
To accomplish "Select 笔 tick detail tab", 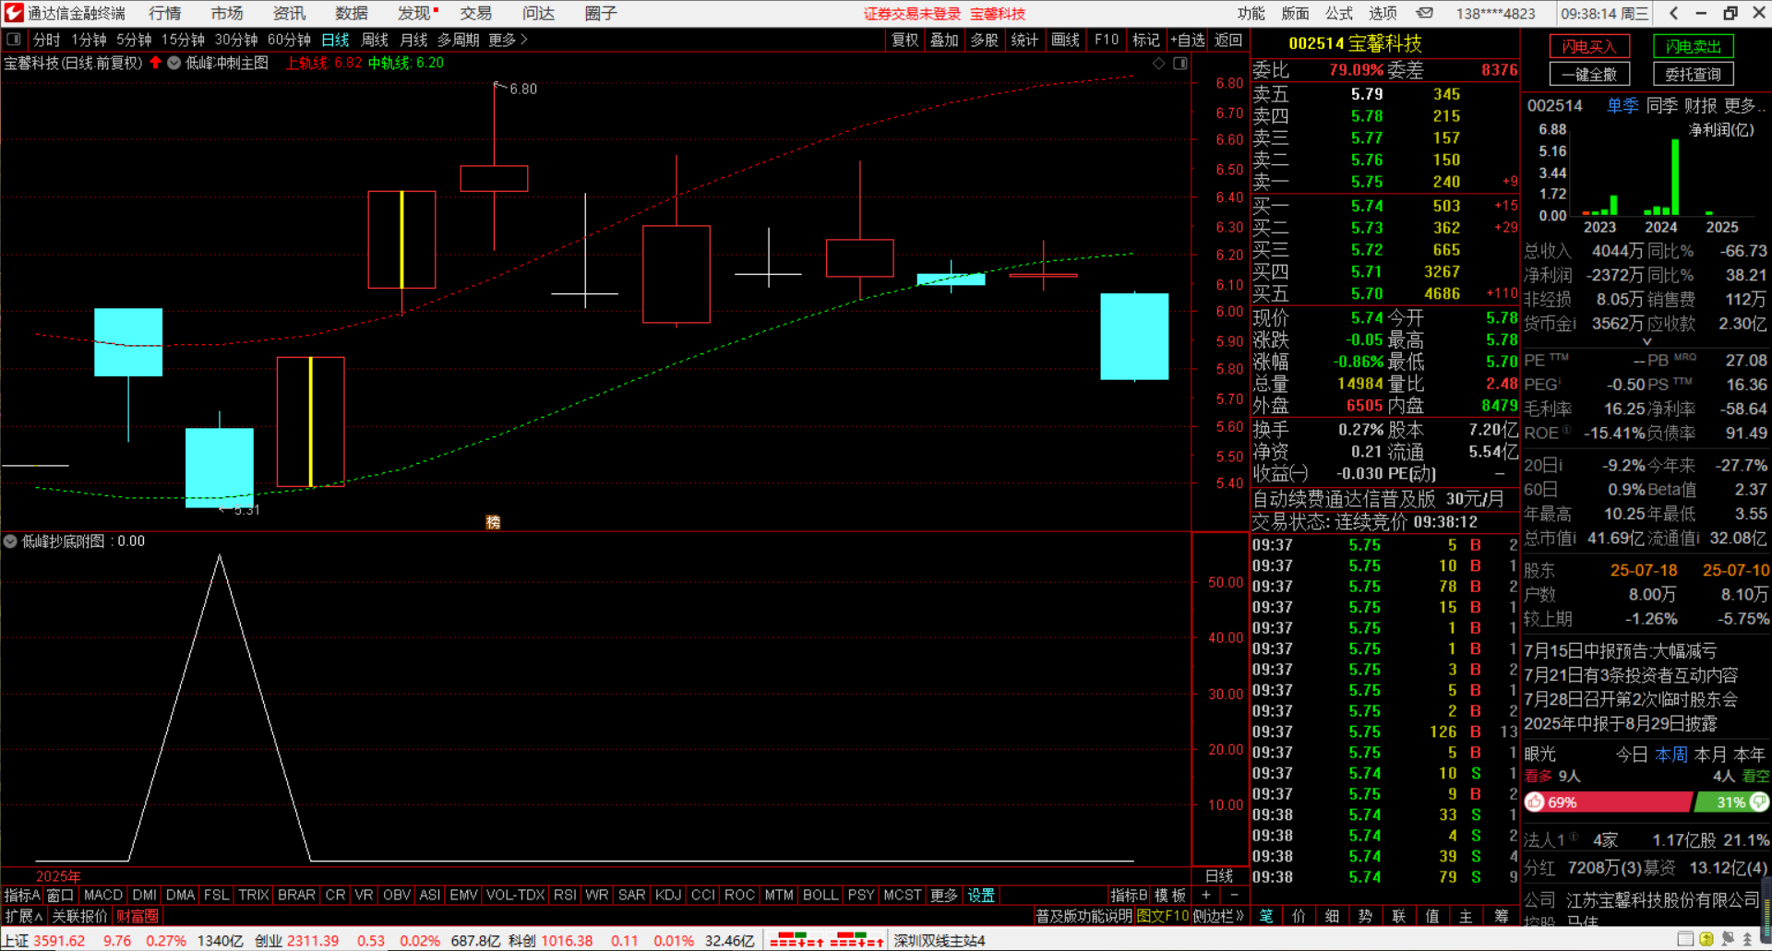I will pos(1266,916).
